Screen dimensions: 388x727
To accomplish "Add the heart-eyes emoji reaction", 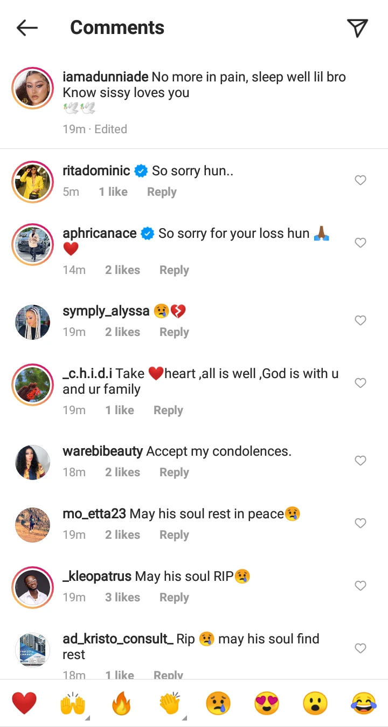I will tap(267, 703).
